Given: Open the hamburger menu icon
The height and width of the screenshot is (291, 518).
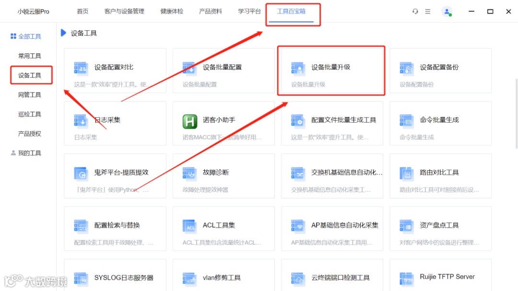Looking at the screenshot, I should point(428,12).
